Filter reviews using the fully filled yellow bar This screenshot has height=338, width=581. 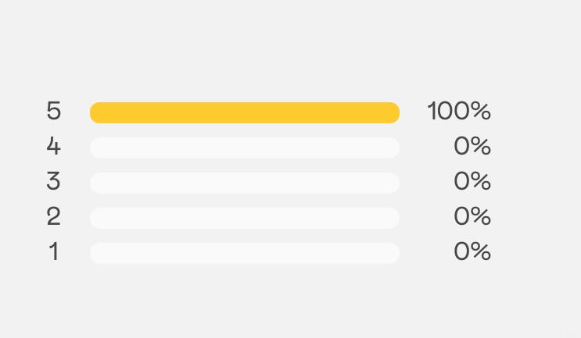tap(245, 112)
